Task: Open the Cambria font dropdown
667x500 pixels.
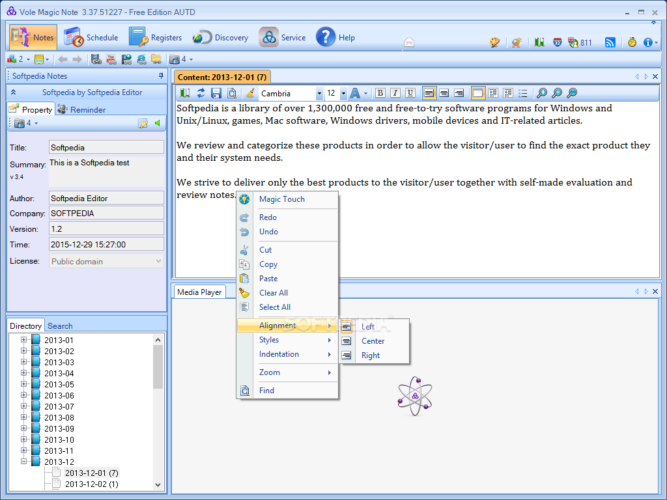Action: [x=319, y=94]
